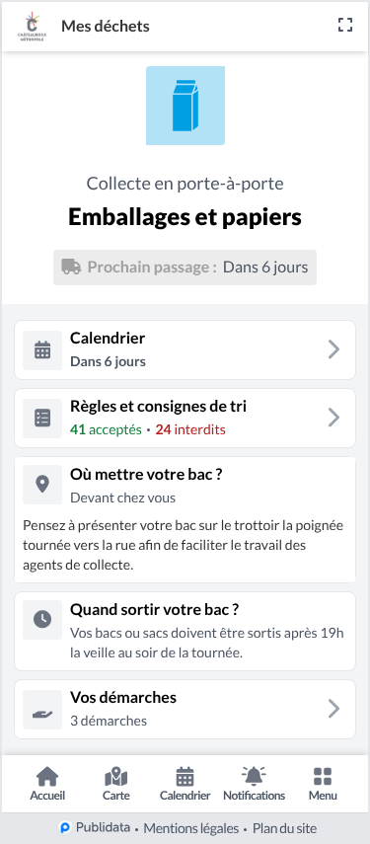Screen dimensions: 370x844
Task: Click the checklist icon for sorting rules
Action: 42,419
